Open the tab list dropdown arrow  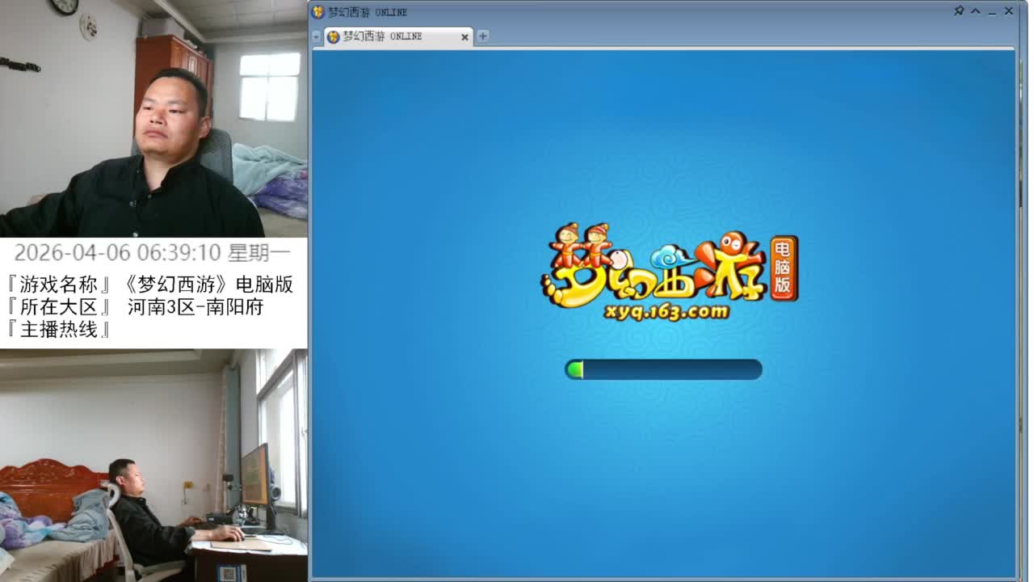(316, 36)
